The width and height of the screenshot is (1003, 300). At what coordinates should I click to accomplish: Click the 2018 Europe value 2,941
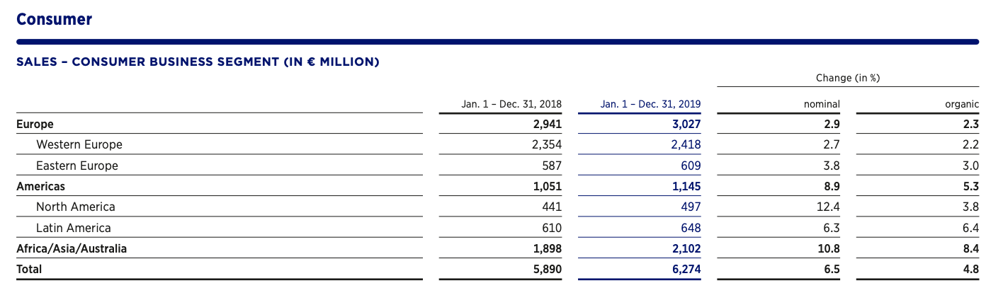(547, 124)
